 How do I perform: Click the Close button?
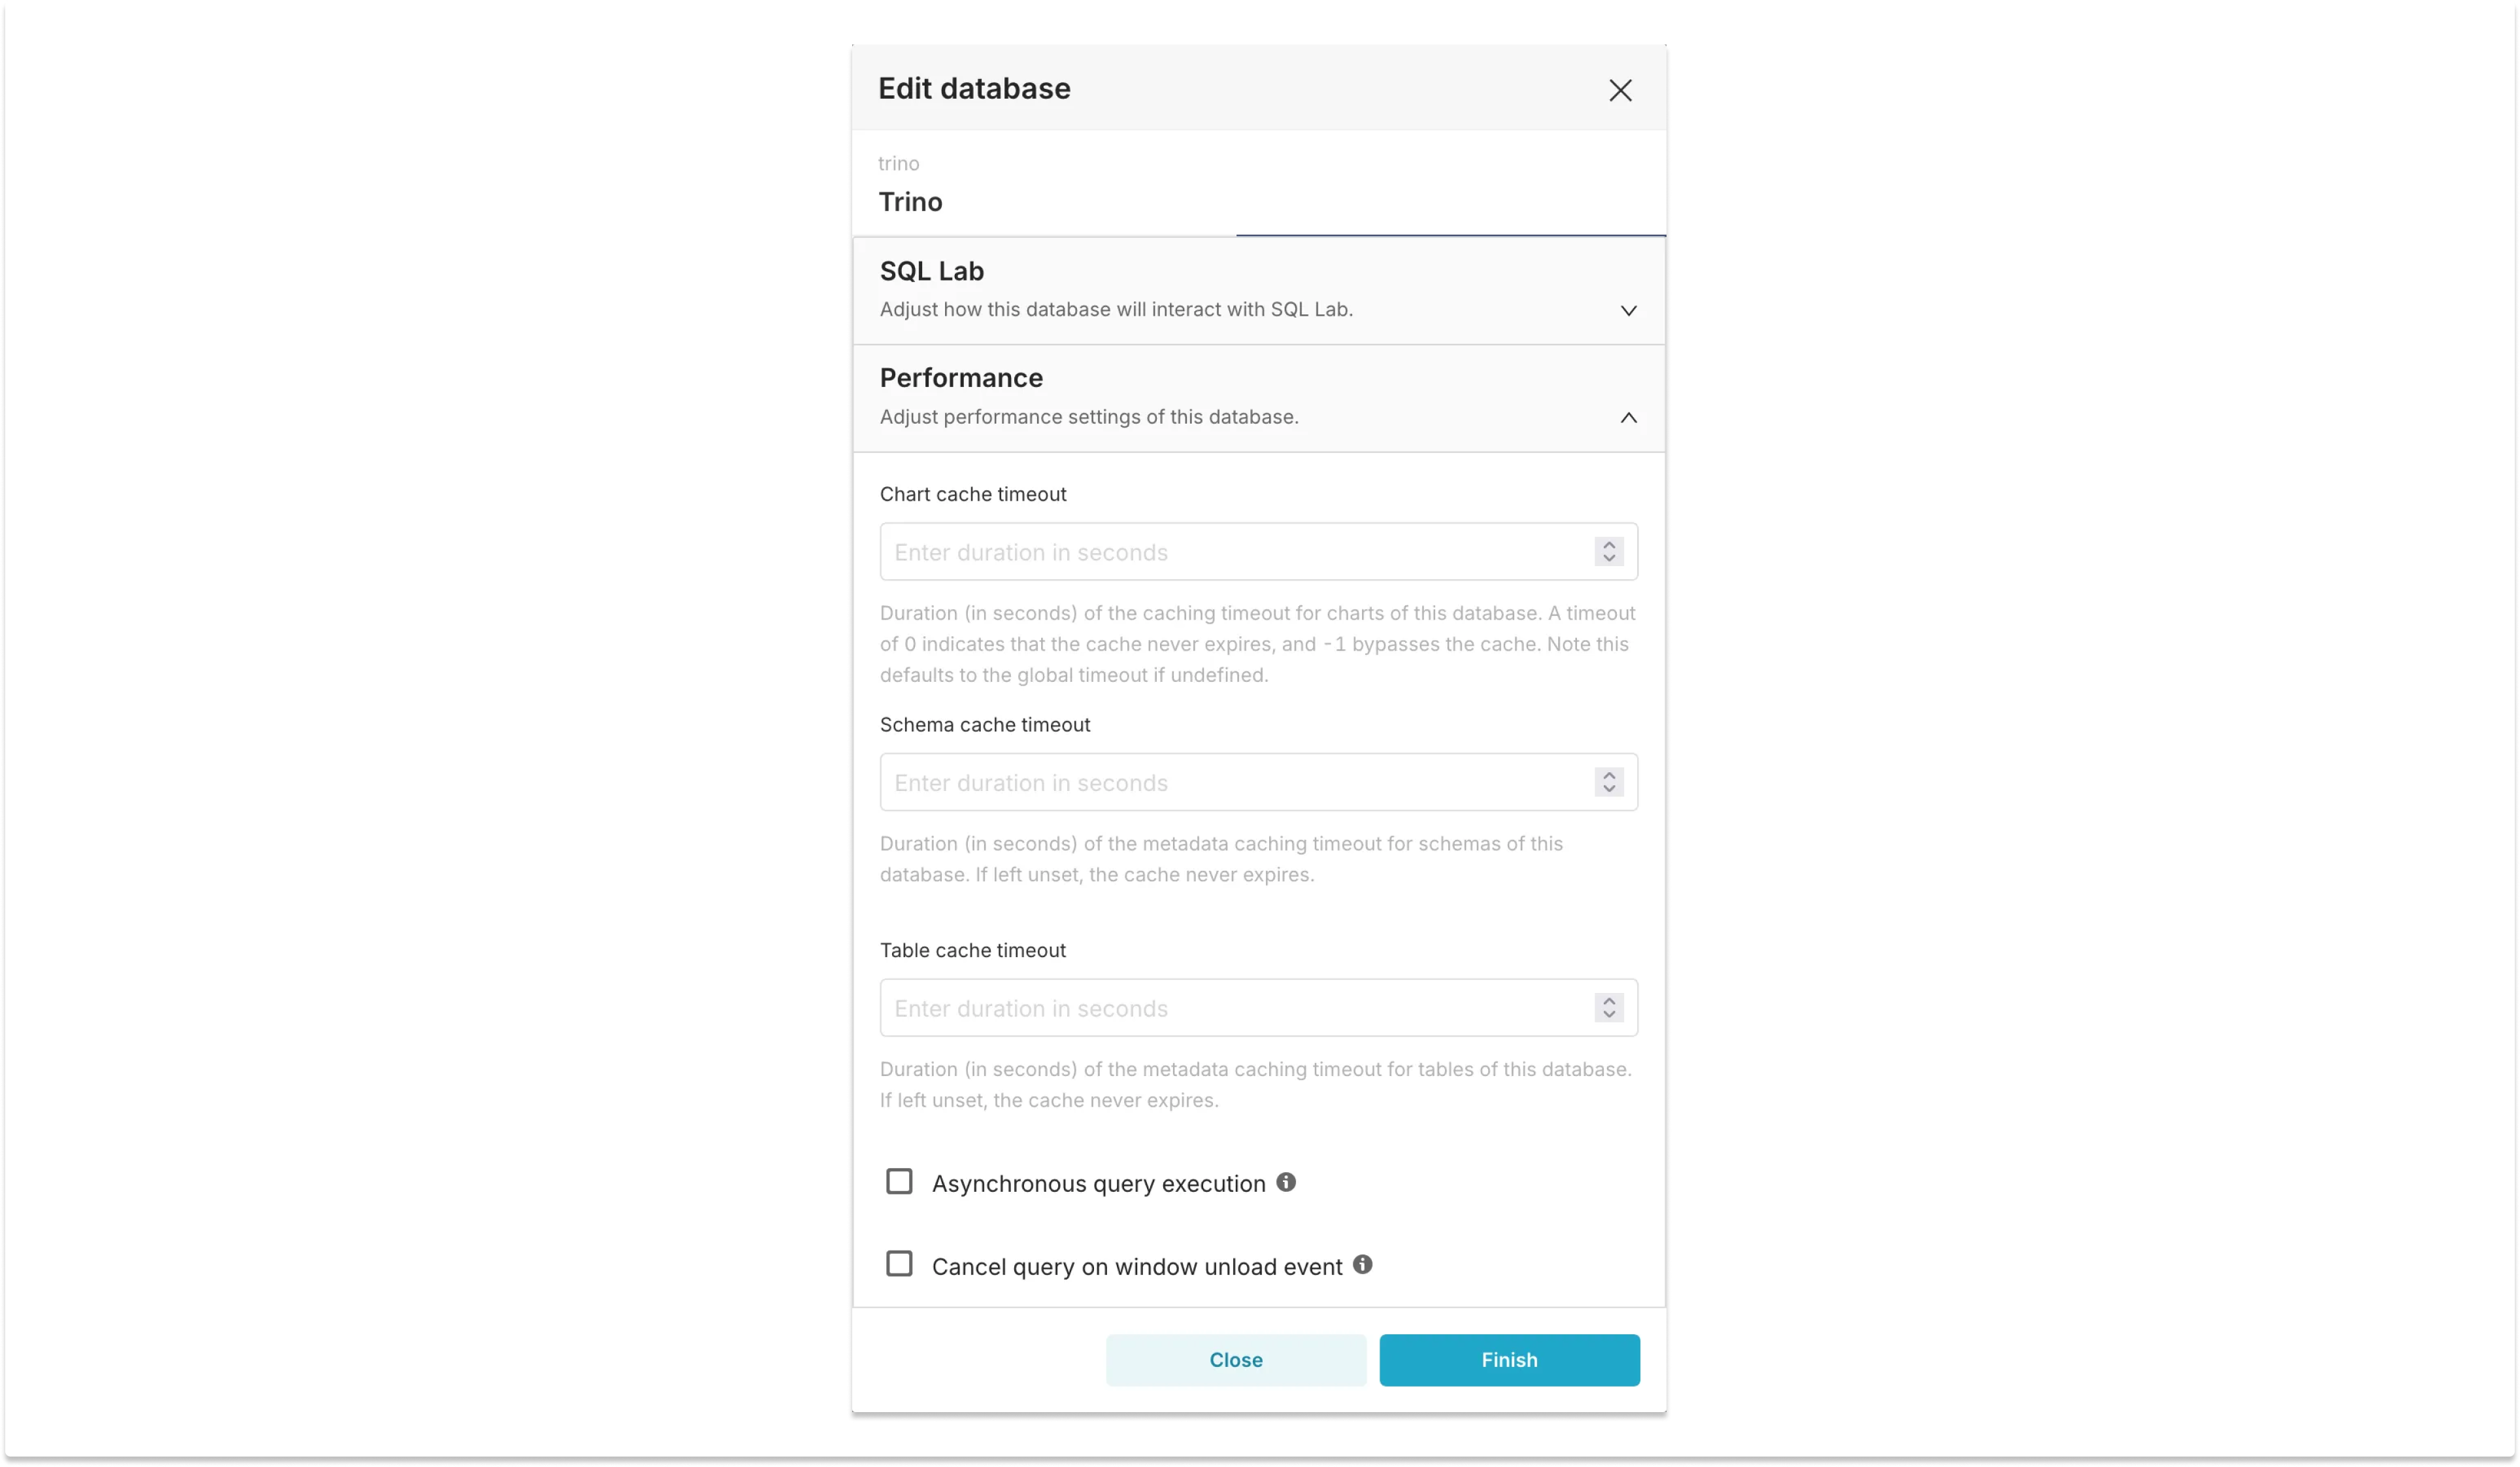pyautogui.click(x=1236, y=1359)
